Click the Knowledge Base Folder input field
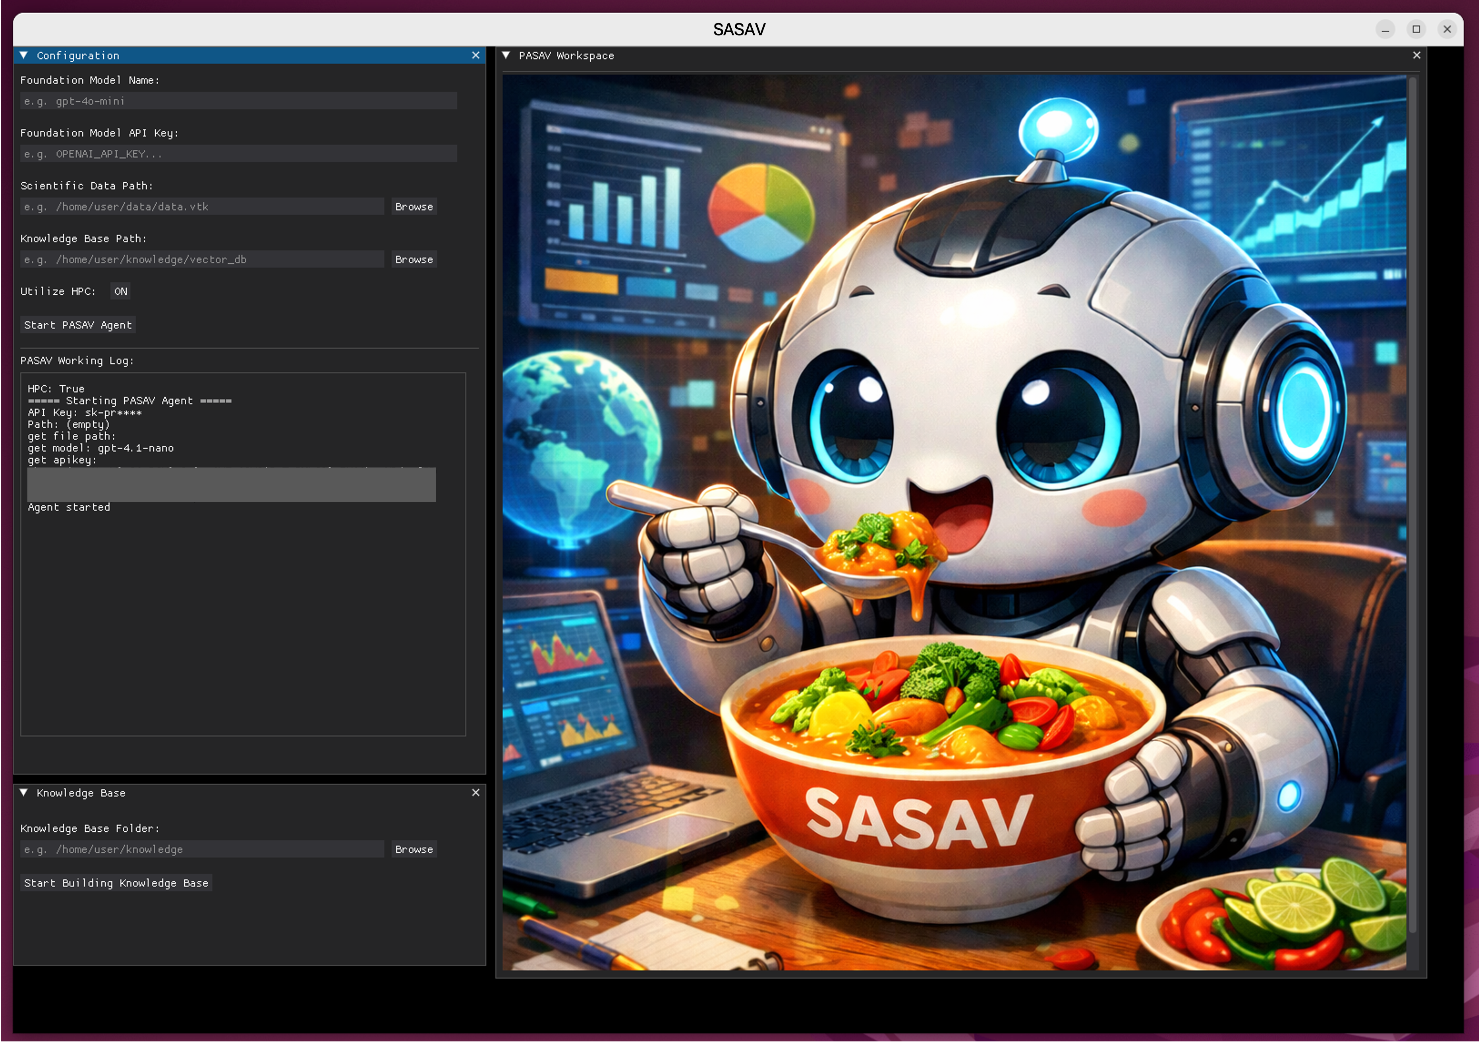Viewport: 1480px width, 1043px height. (x=201, y=849)
